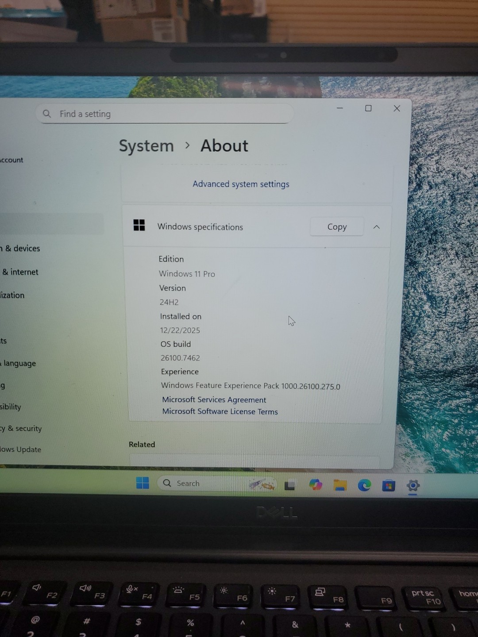Click the installed date 12/22/2025
Viewport: 478px width, 637px height.
click(180, 330)
